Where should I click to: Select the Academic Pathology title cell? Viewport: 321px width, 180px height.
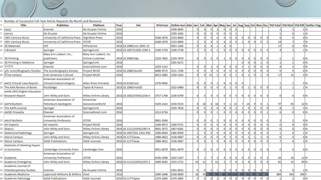[x=23, y=178]
